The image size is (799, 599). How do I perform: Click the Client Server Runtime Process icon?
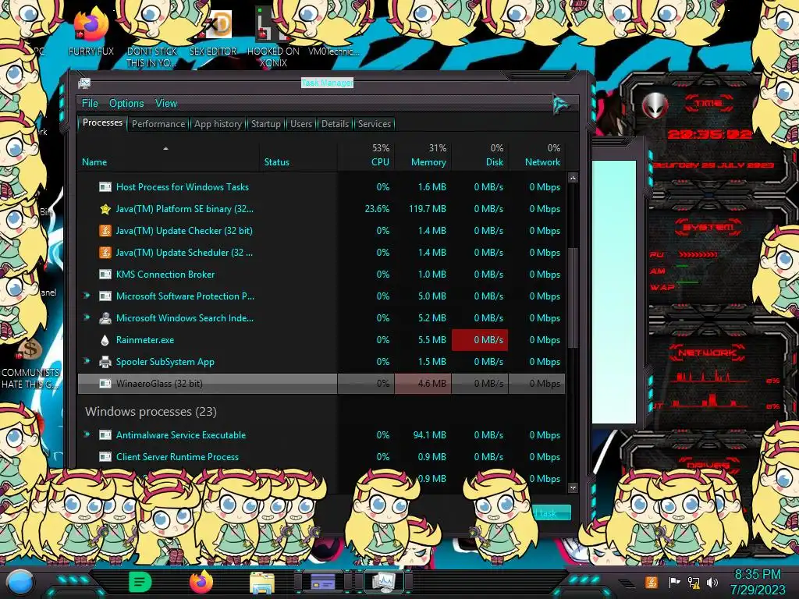pos(105,457)
